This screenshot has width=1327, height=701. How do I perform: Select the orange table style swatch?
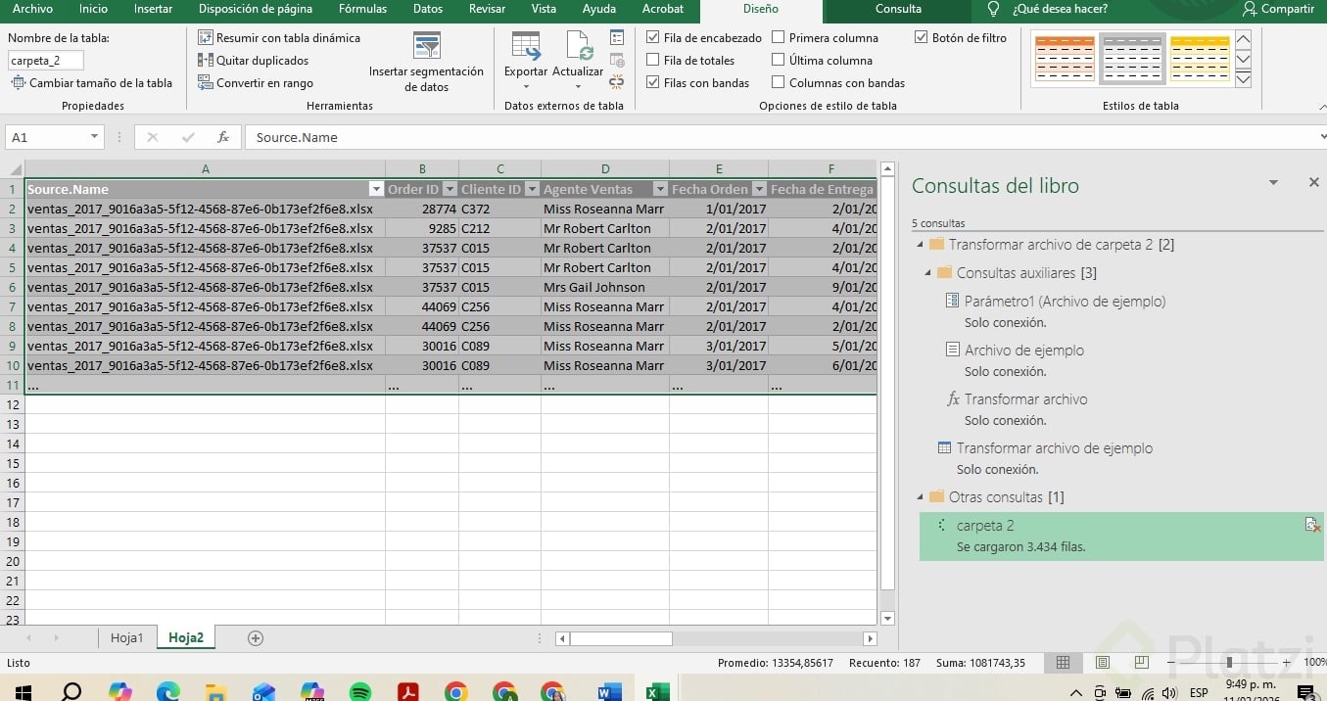point(1065,59)
